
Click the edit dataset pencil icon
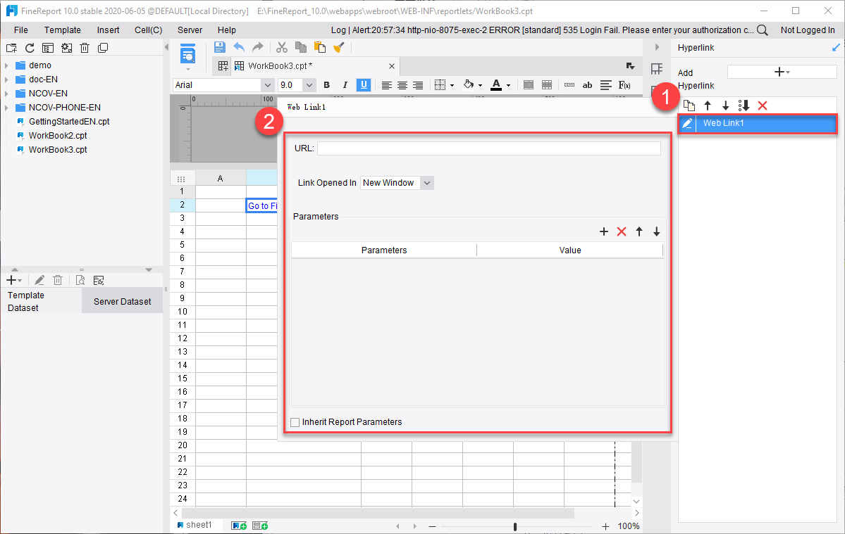click(40, 279)
